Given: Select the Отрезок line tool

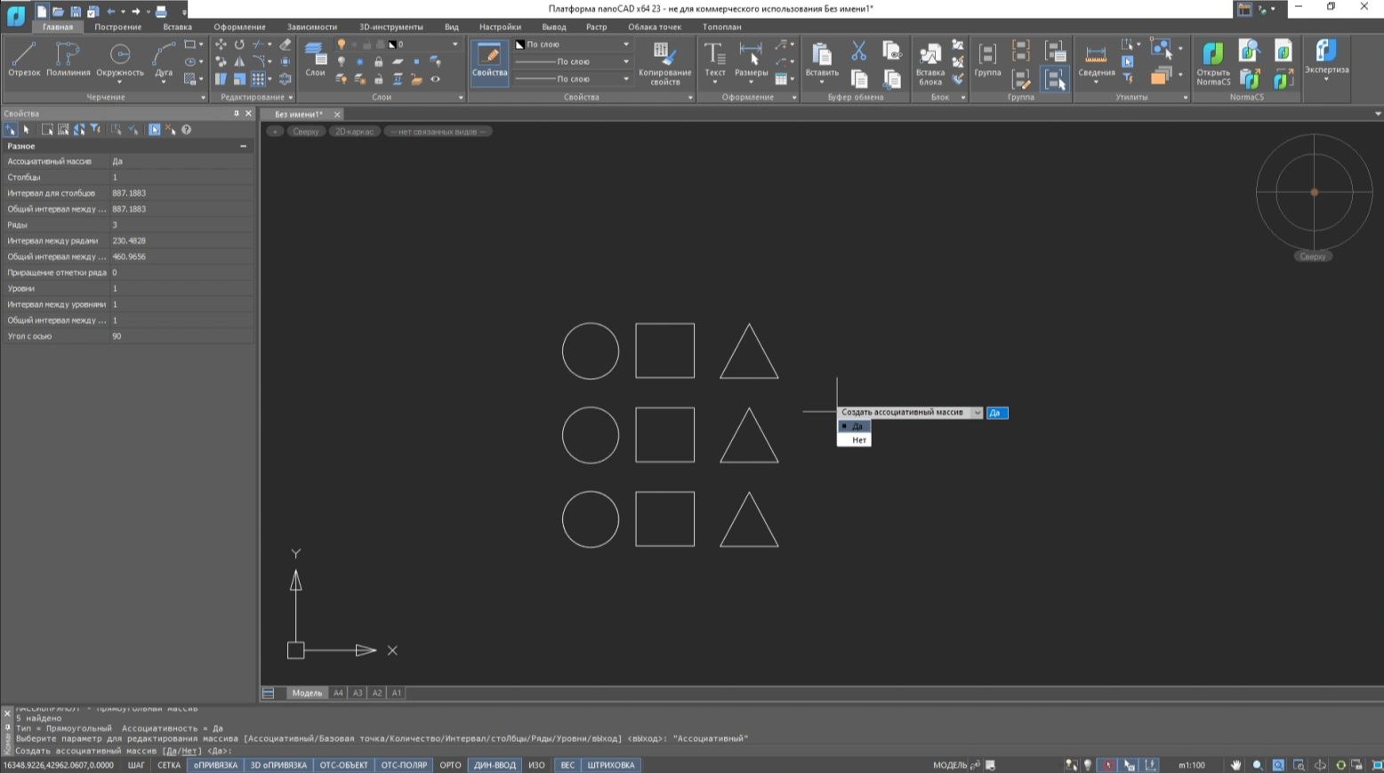Looking at the screenshot, I should (x=24, y=60).
